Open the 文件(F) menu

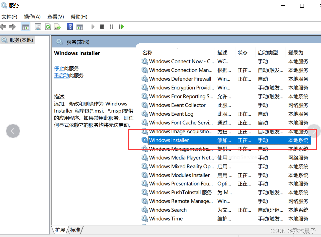coord(9,17)
